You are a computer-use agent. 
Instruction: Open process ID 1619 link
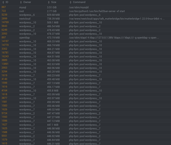pos(4,75)
